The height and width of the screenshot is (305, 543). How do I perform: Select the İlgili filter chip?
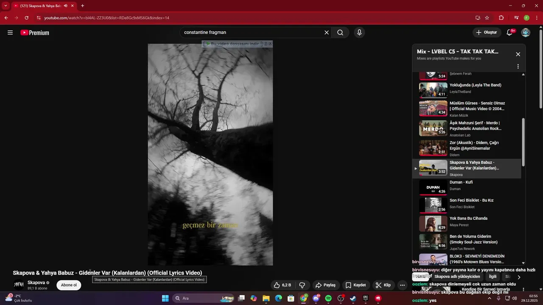[493, 277]
